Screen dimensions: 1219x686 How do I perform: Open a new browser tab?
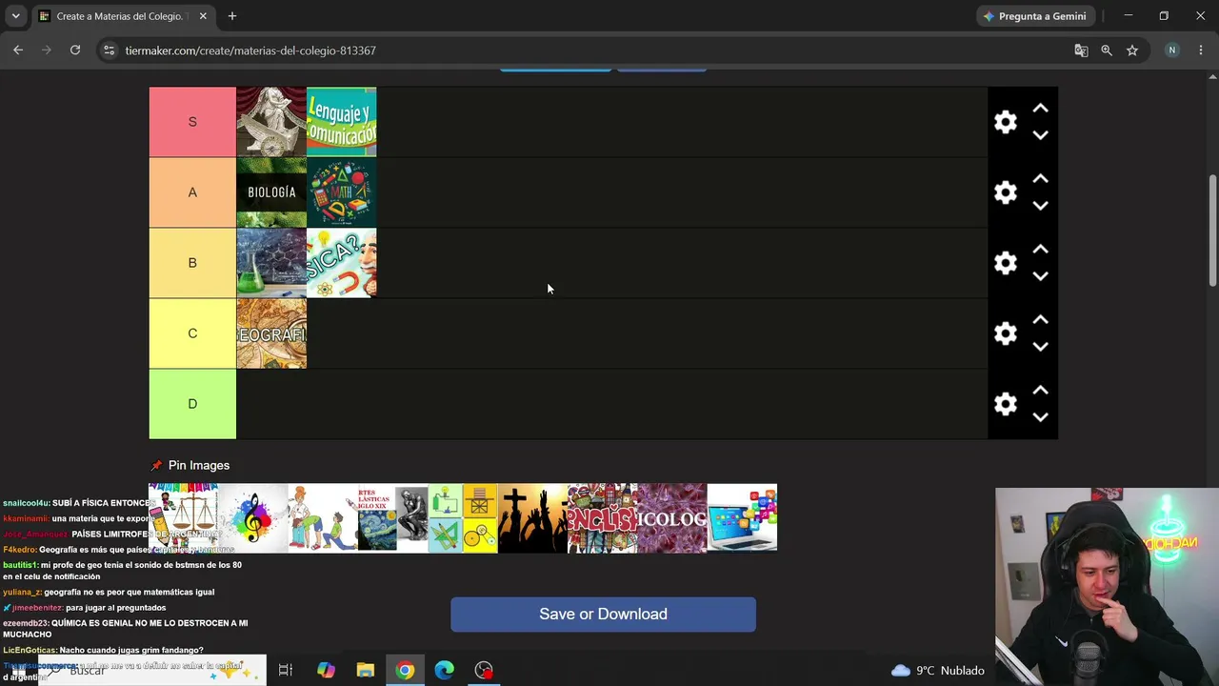[x=232, y=16]
